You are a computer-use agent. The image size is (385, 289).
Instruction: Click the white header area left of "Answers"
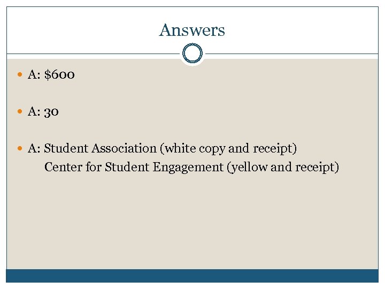coord(80,30)
